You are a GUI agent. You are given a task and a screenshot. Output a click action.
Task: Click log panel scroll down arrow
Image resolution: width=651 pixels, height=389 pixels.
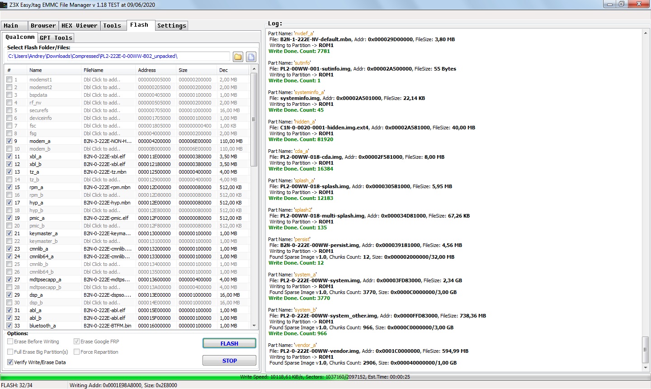click(646, 368)
